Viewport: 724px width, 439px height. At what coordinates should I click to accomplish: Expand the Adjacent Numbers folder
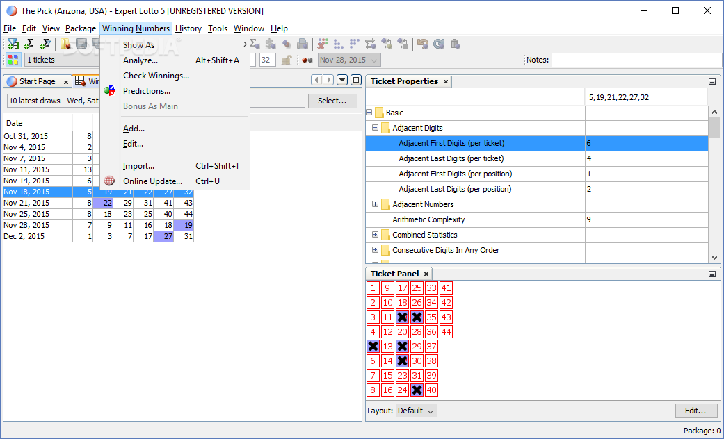coord(375,204)
